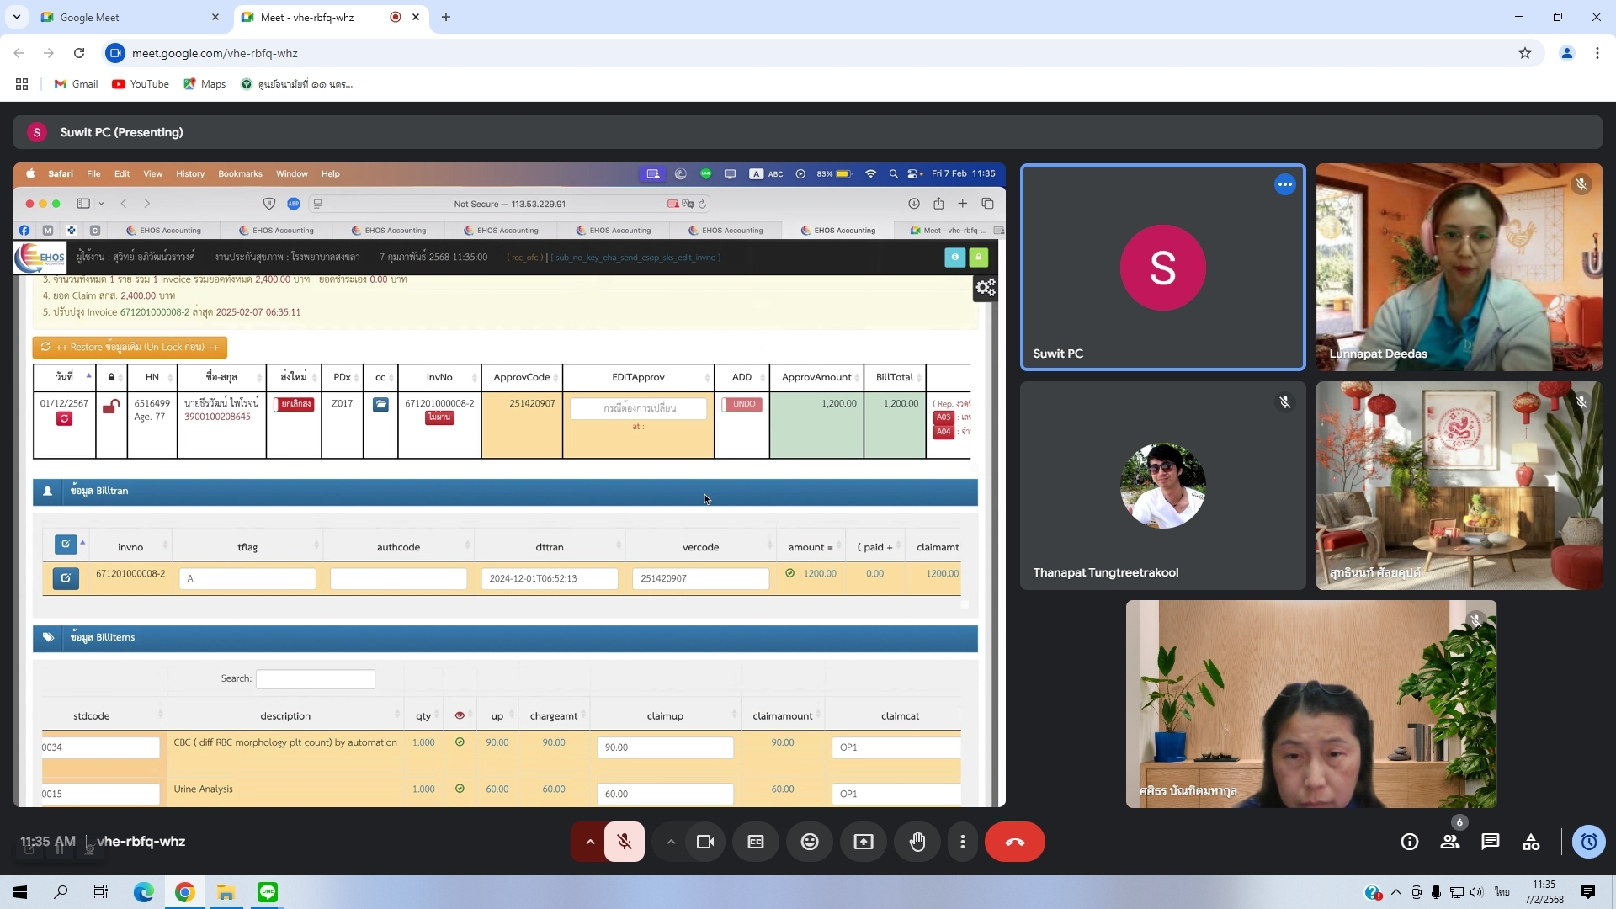The height and width of the screenshot is (909, 1616).
Task: Leave the call with red button
Action: tap(1015, 842)
